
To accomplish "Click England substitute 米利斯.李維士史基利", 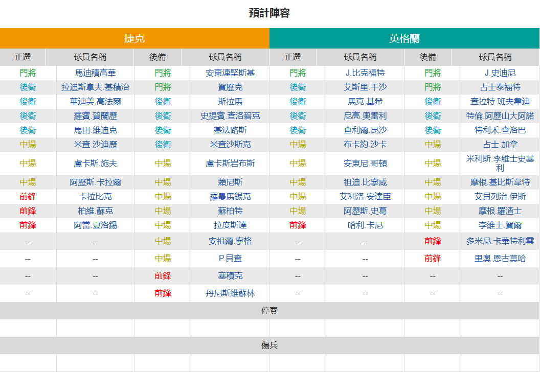I will pyautogui.click(x=501, y=164).
